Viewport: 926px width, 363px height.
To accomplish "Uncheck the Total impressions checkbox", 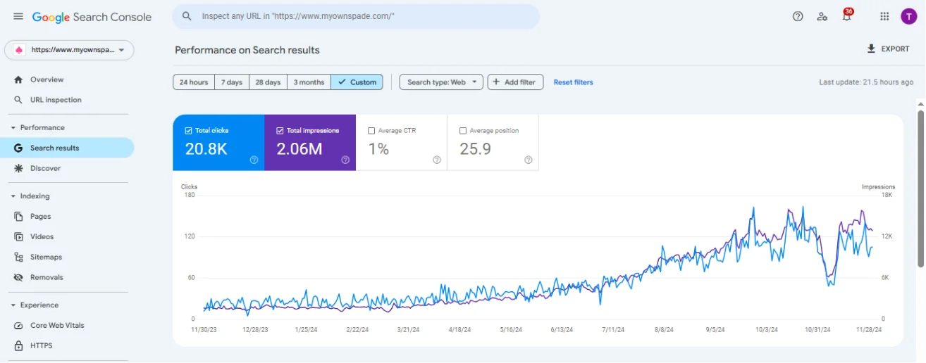I will tap(280, 131).
